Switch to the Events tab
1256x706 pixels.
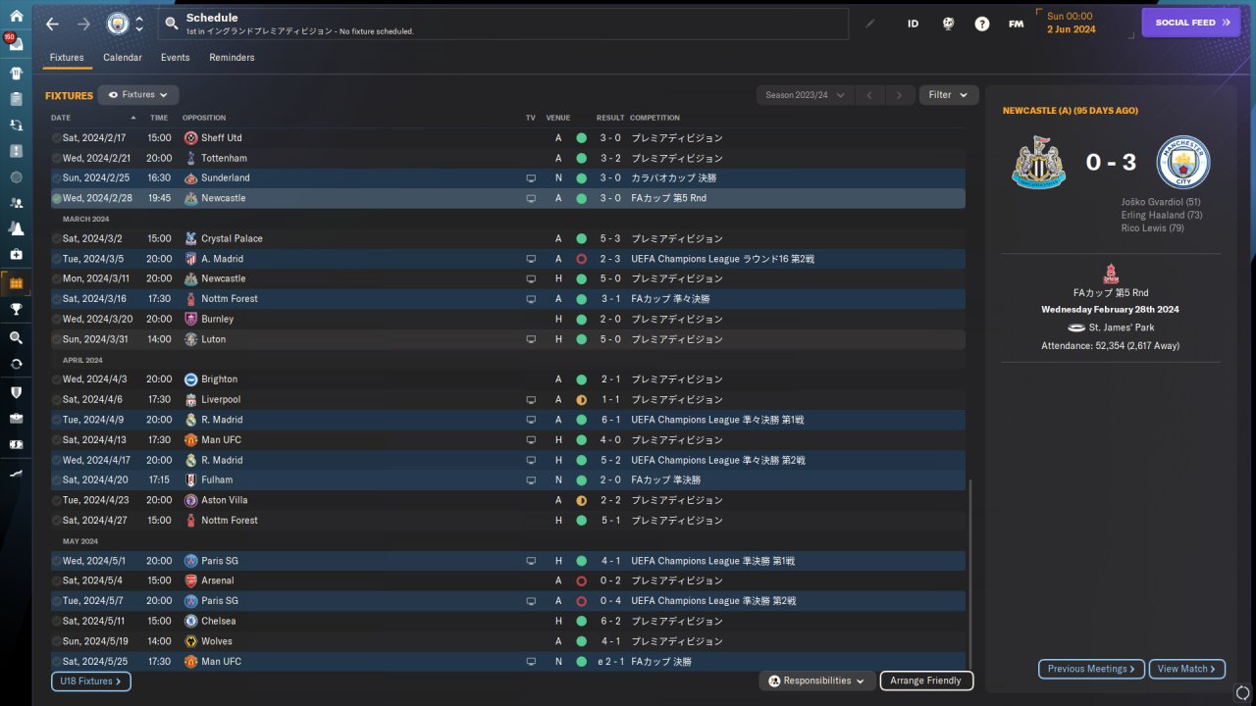[176, 58]
